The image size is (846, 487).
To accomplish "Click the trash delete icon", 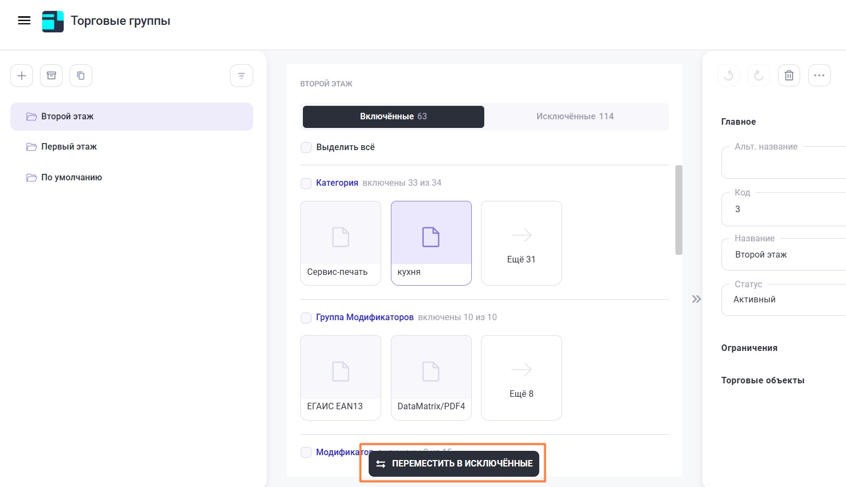I will pos(789,76).
